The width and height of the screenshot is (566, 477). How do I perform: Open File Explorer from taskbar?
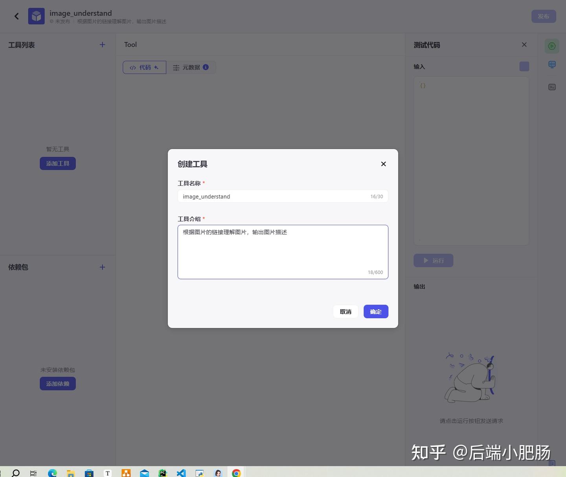(71, 473)
